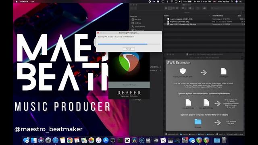Switch Finder to icon view
This screenshot has width=258, height=145.
coord(166,8)
